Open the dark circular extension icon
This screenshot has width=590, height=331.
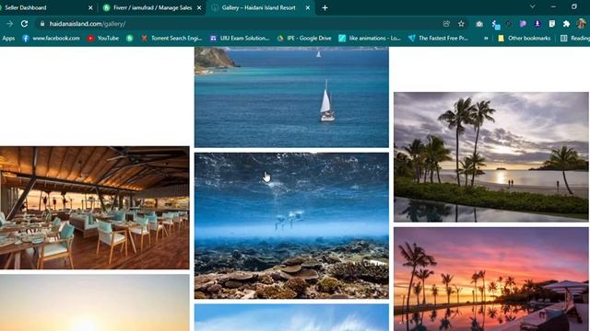(509, 24)
